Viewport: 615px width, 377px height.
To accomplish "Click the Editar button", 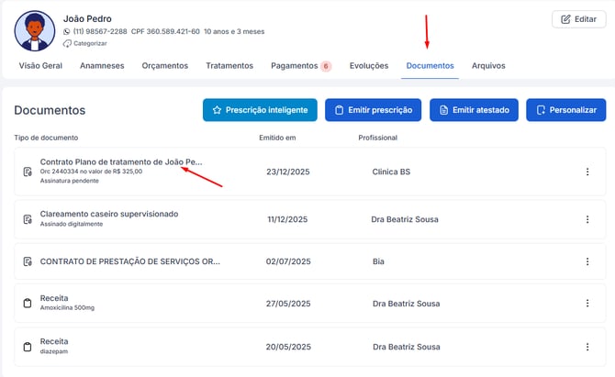I will point(578,19).
